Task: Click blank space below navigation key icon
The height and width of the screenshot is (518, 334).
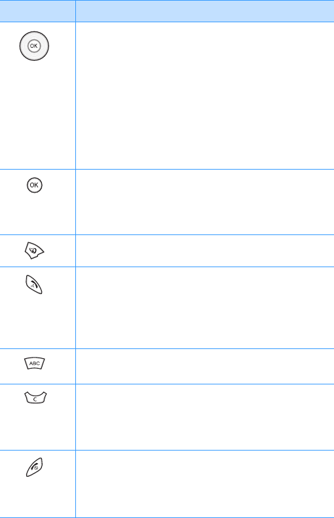Action: (x=37, y=115)
